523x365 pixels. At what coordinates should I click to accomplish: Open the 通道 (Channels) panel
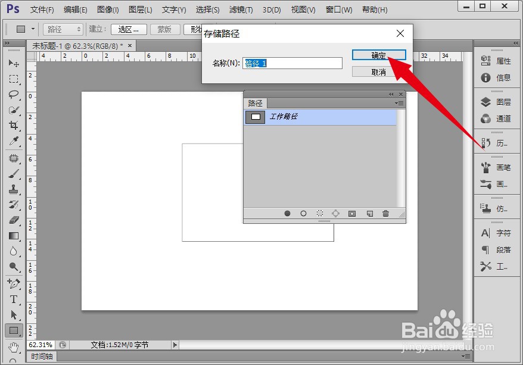(496, 118)
